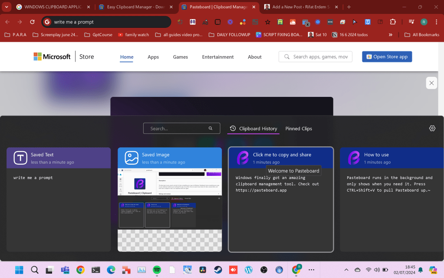Image resolution: width=444 pixels, height=278 pixels.
Task: Open the Chrome three-dot menu
Action: pyautogui.click(x=436, y=22)
